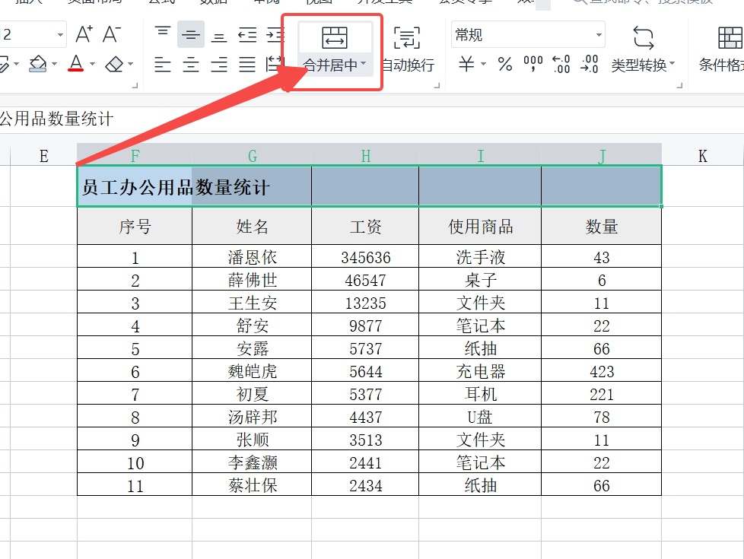Apply thousands separator format
Image resolution: width=744 pixels, height=559 pixels.
[x=533, y=64]
